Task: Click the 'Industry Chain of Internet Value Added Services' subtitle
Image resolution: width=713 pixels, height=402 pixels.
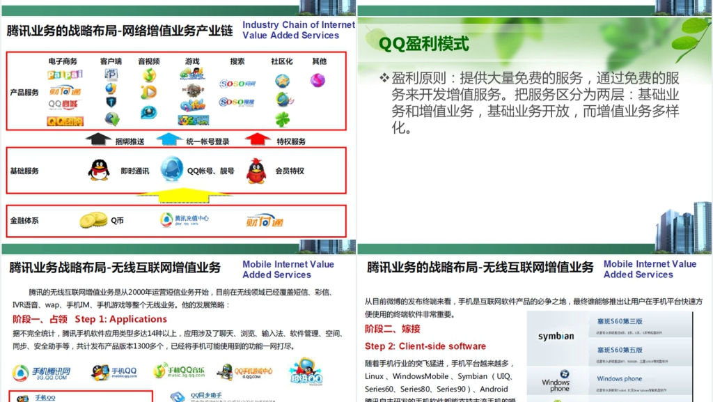Action: click(298, 30)
